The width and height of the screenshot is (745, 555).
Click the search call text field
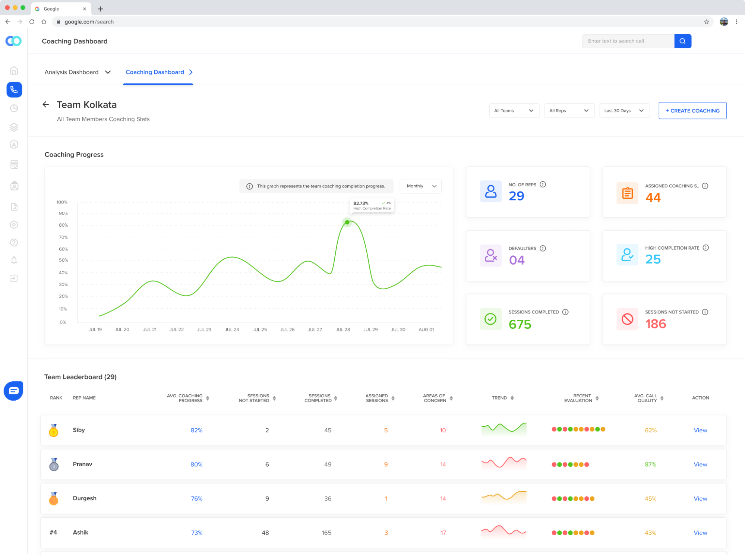click(628, 41)
